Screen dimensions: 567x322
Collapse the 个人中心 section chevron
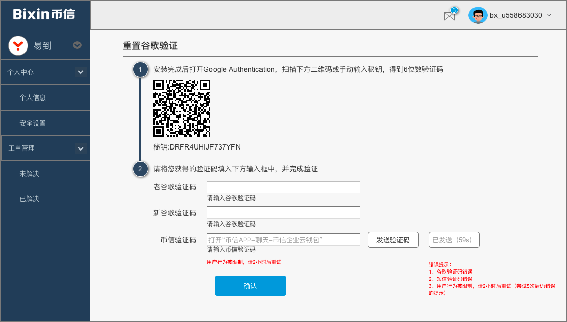80,72
